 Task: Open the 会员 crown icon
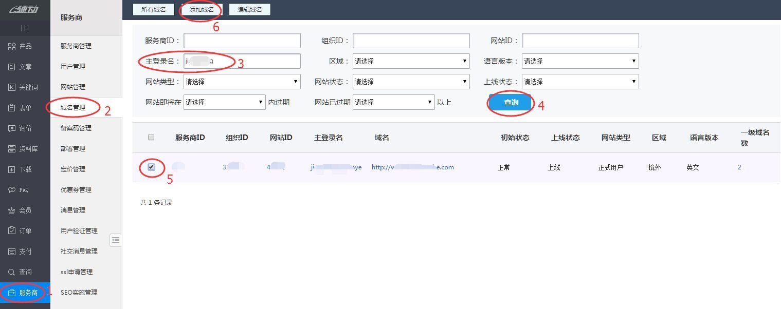[12, 211]
